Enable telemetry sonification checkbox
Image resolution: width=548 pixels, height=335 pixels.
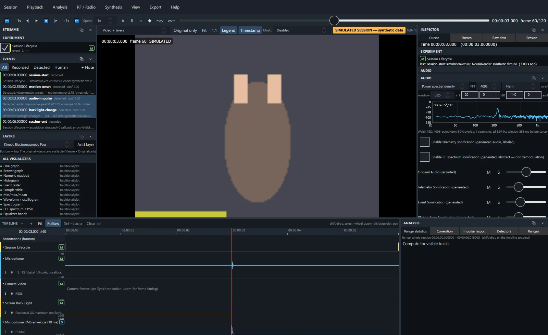(x=425, y=142)
